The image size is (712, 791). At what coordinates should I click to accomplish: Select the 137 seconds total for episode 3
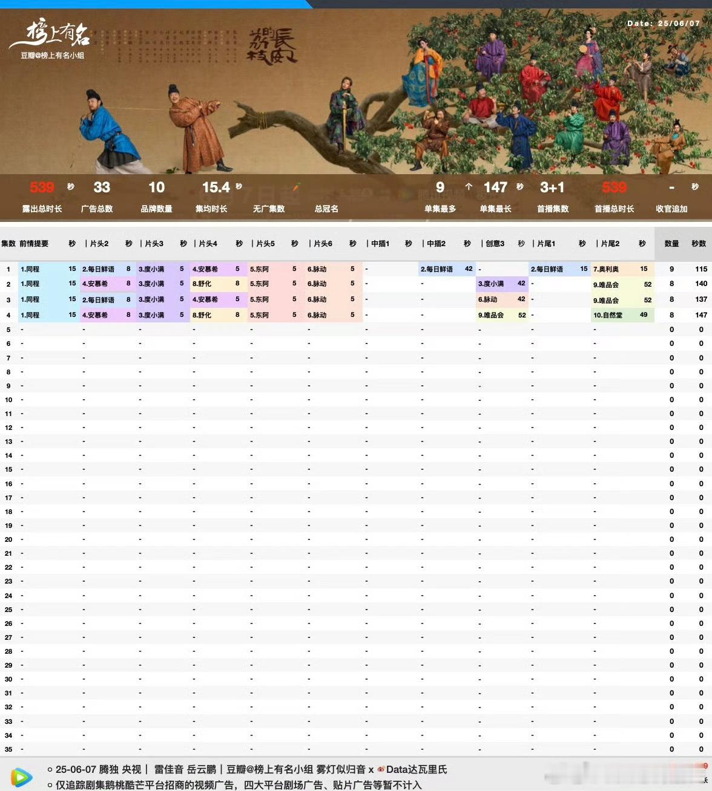pyautogui.click(x=701, y=299)
